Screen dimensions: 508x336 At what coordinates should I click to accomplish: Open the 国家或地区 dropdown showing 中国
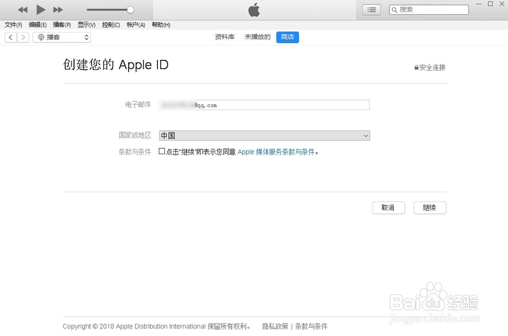click(x=264, y=136)
